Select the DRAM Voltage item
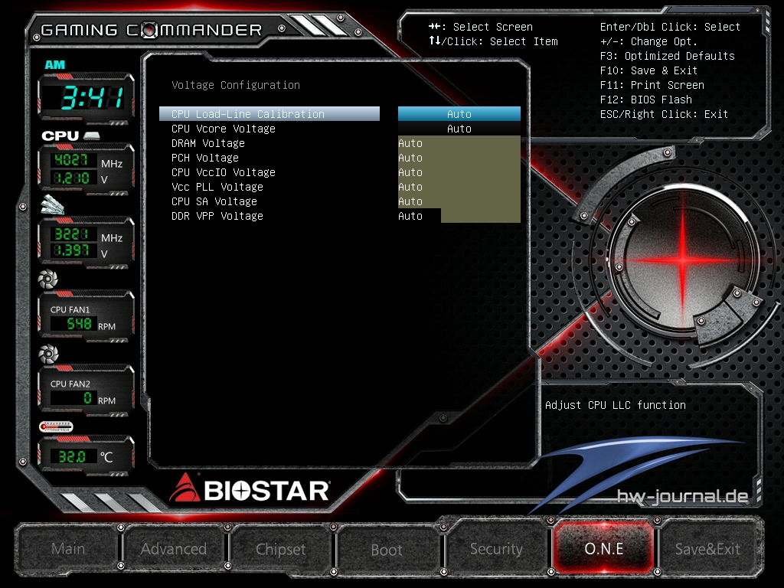The image size is (784, 588). point(208,143)
